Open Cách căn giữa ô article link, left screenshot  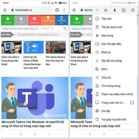[x=10, y=61]
